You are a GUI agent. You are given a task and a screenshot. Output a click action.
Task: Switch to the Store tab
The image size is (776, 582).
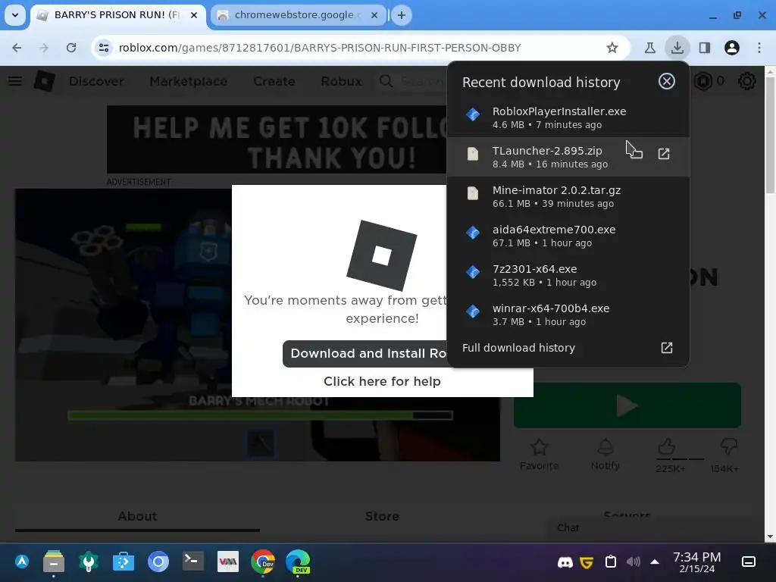[x=382, y=516]
